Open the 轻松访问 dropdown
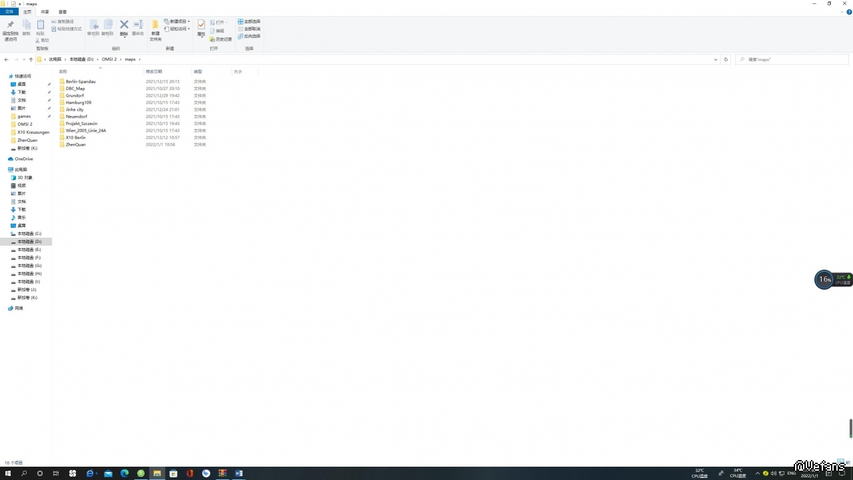Viewport: 853px width, 480px height. pos(177,29)
